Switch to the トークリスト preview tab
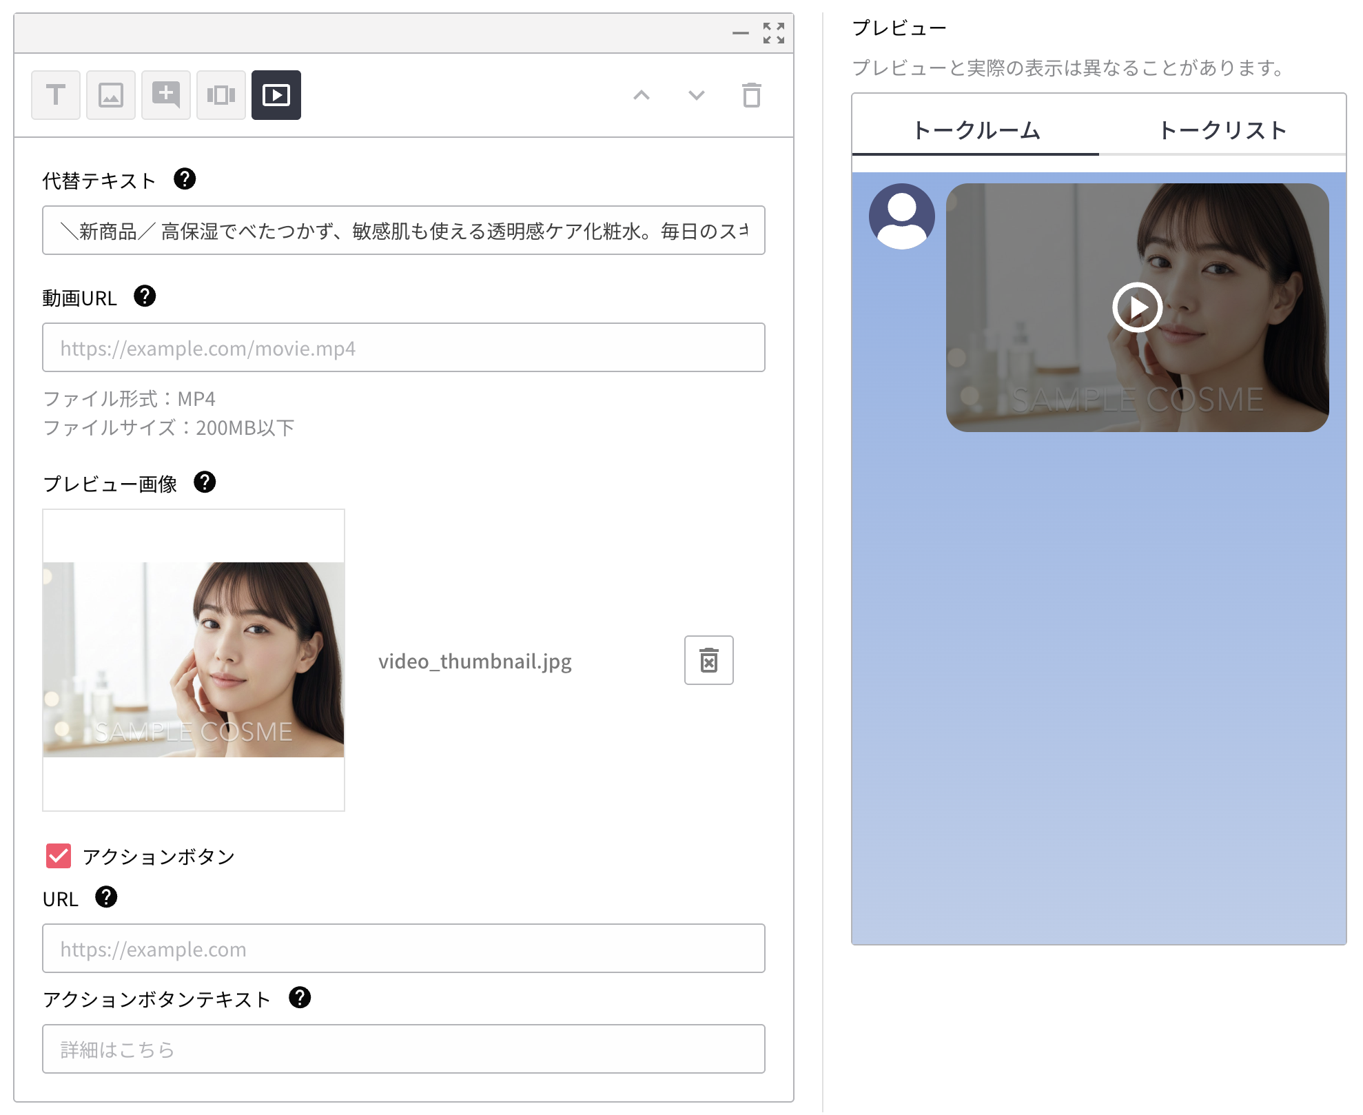1363x1115 pixels. 1222,130
